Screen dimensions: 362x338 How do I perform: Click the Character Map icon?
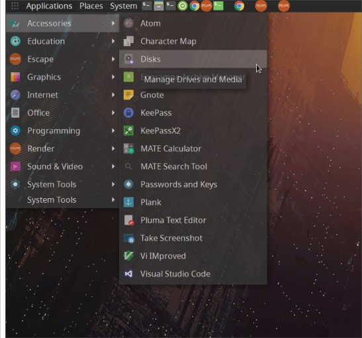click(x=128, y=41)
